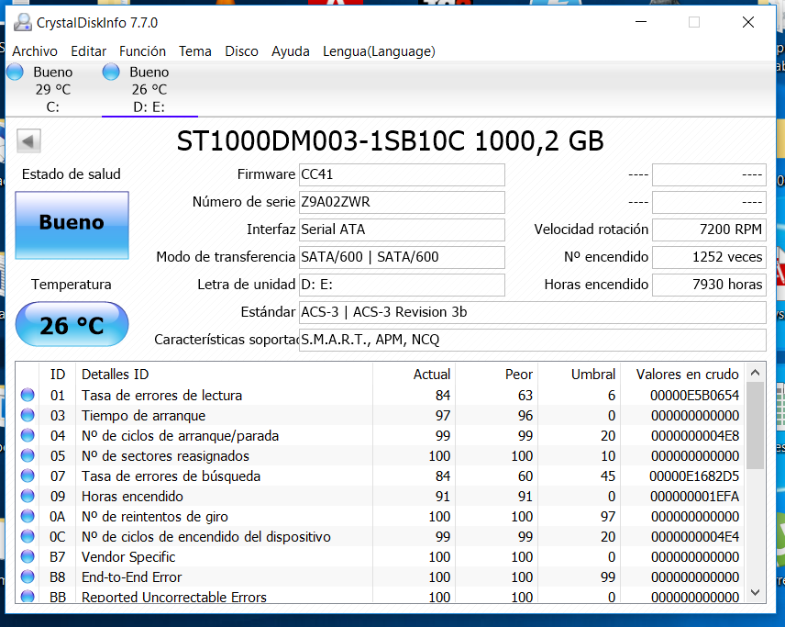Open the Tema menu

click(x=195, y=51)
